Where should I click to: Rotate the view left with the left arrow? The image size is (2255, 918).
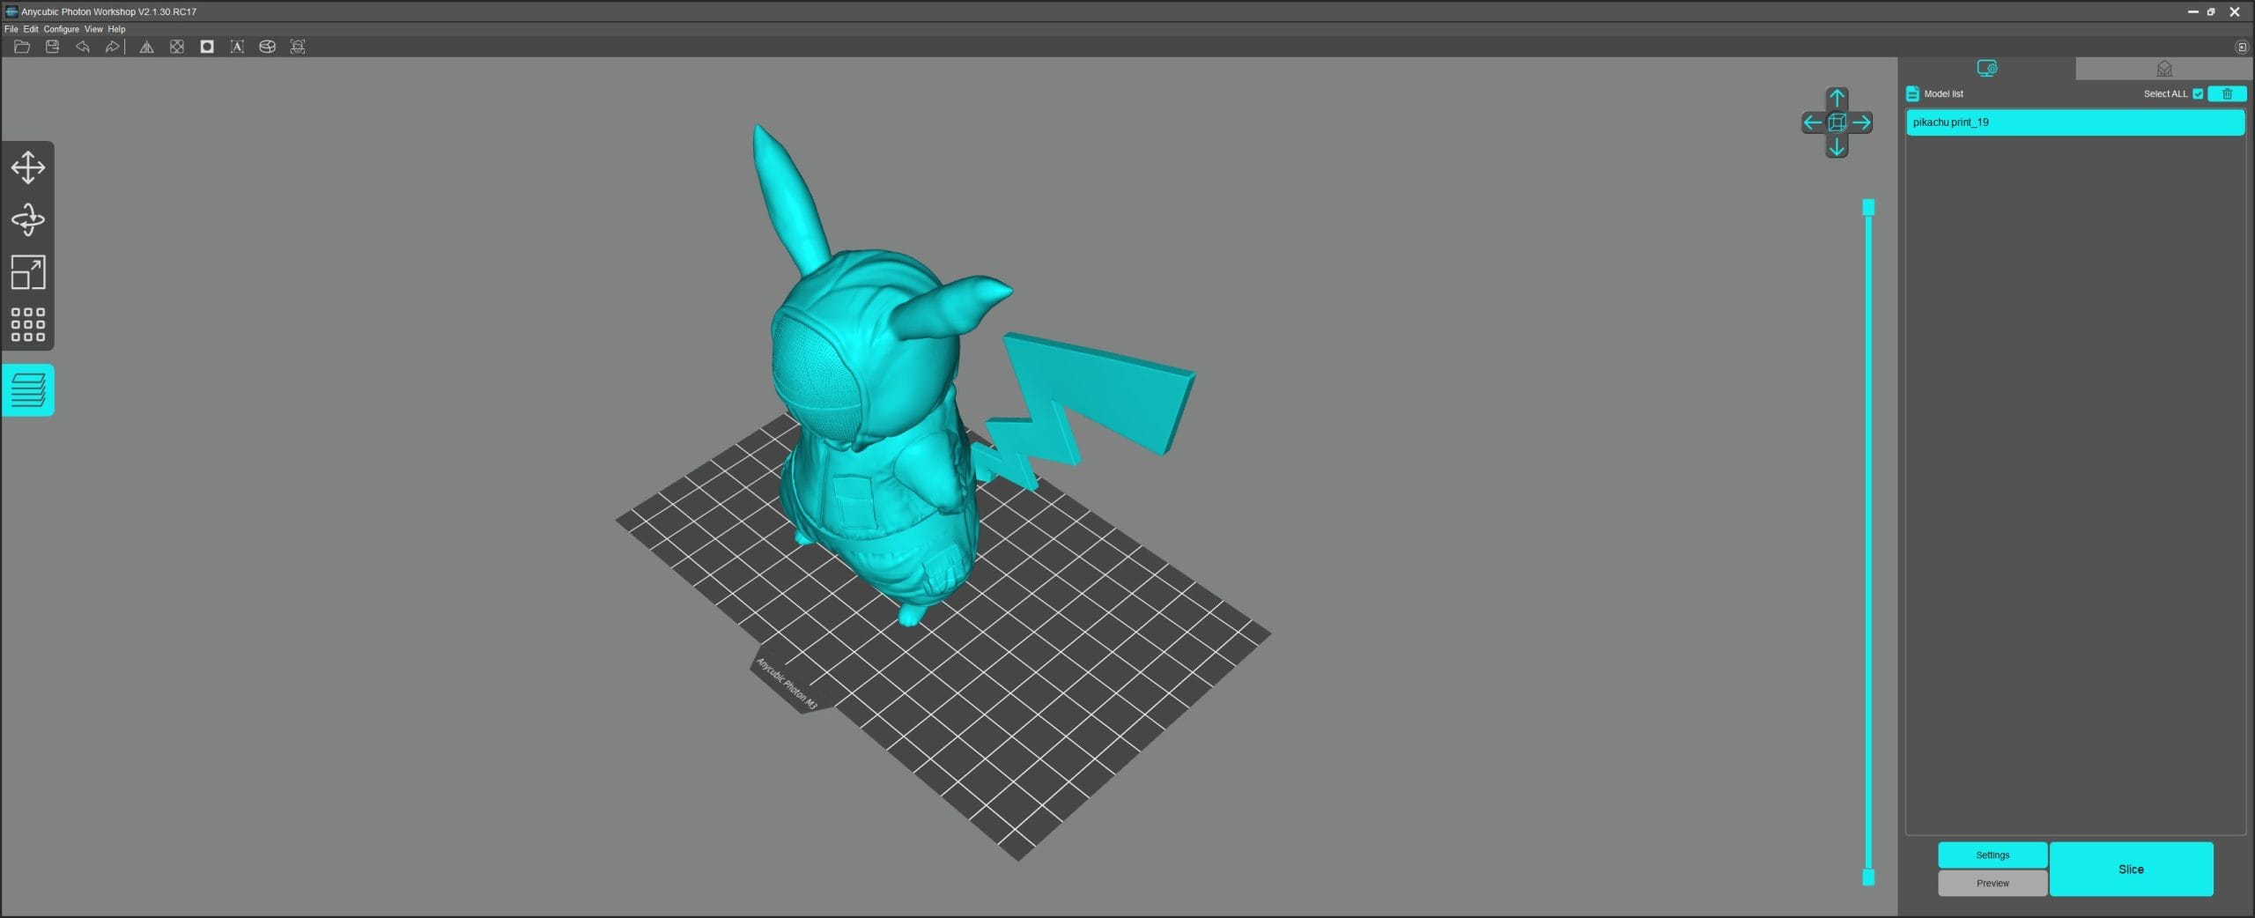coord(1813,122)
